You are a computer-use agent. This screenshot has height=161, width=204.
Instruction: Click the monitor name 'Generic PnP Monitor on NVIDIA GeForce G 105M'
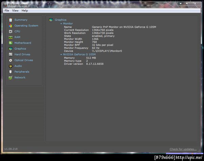pyautogui.click(x=124, y=27)
